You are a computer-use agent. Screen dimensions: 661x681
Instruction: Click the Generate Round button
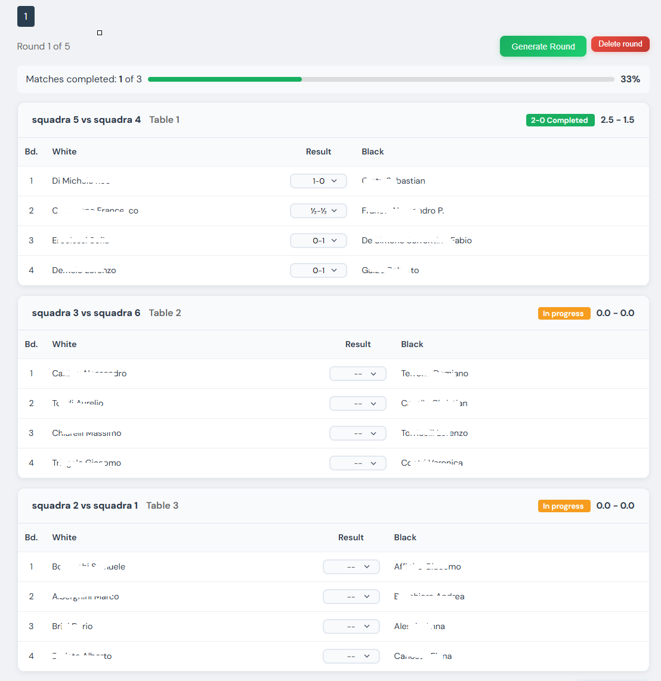coord(543,47)
